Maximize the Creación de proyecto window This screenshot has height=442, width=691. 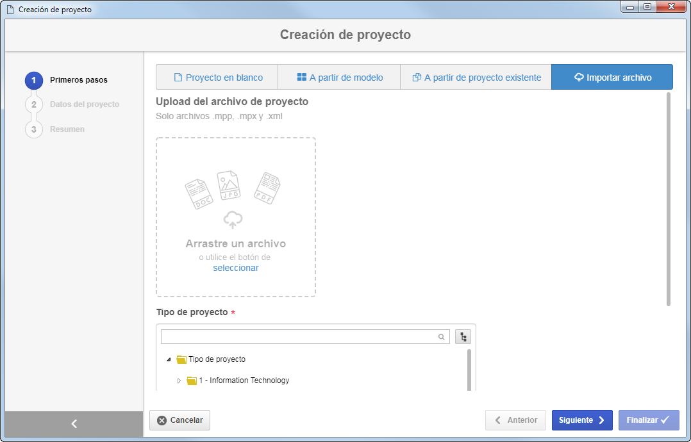647,6
